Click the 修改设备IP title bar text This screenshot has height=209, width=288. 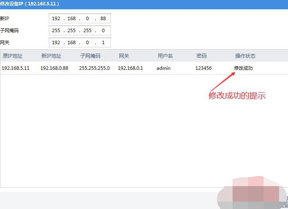29,3
